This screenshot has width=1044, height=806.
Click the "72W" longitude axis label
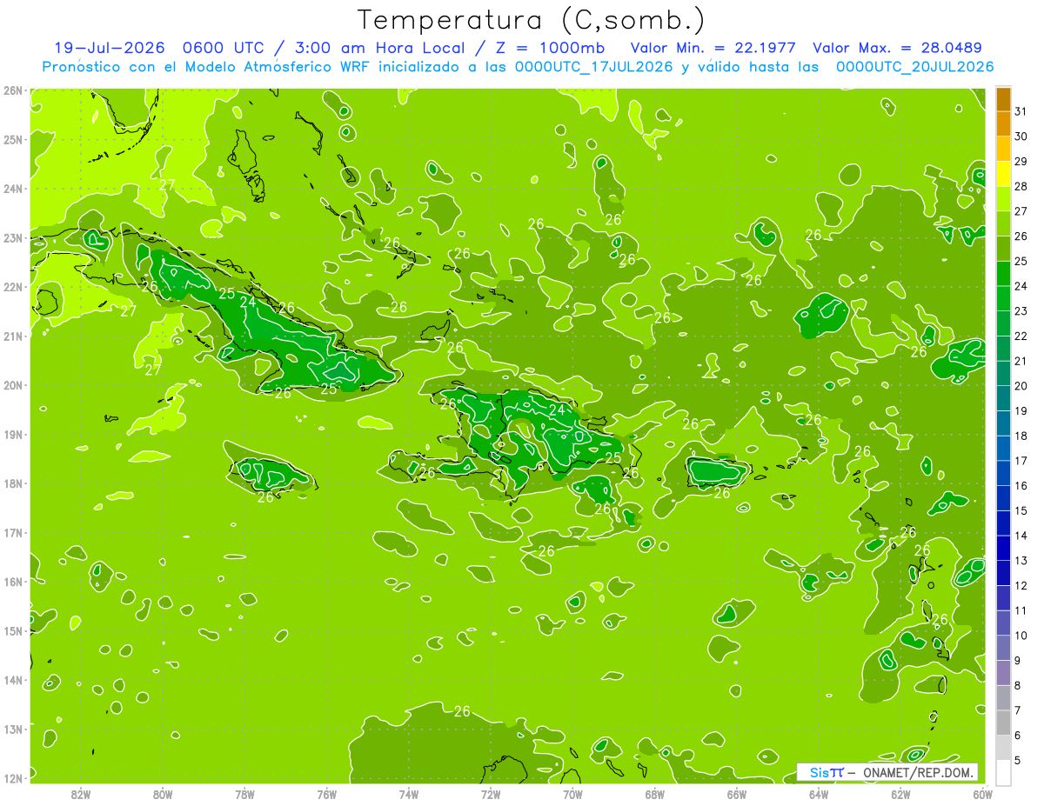pyautogui.click(x=491, y=795)
